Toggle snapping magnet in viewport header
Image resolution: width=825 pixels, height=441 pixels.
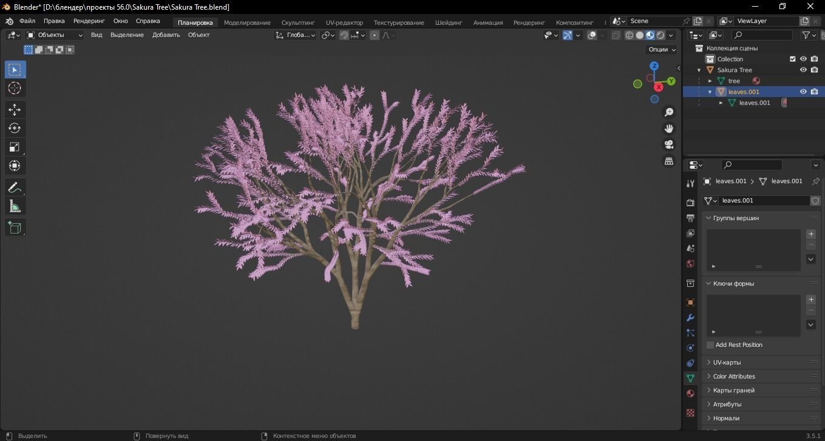[344, 35]
